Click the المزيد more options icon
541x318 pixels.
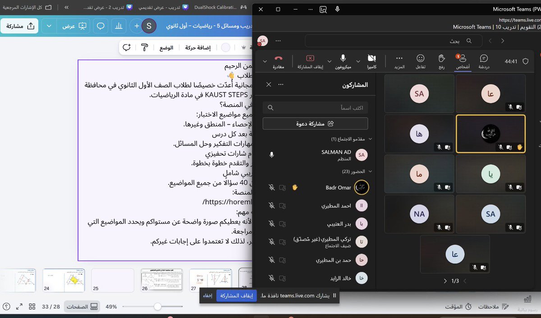point(399,59)
